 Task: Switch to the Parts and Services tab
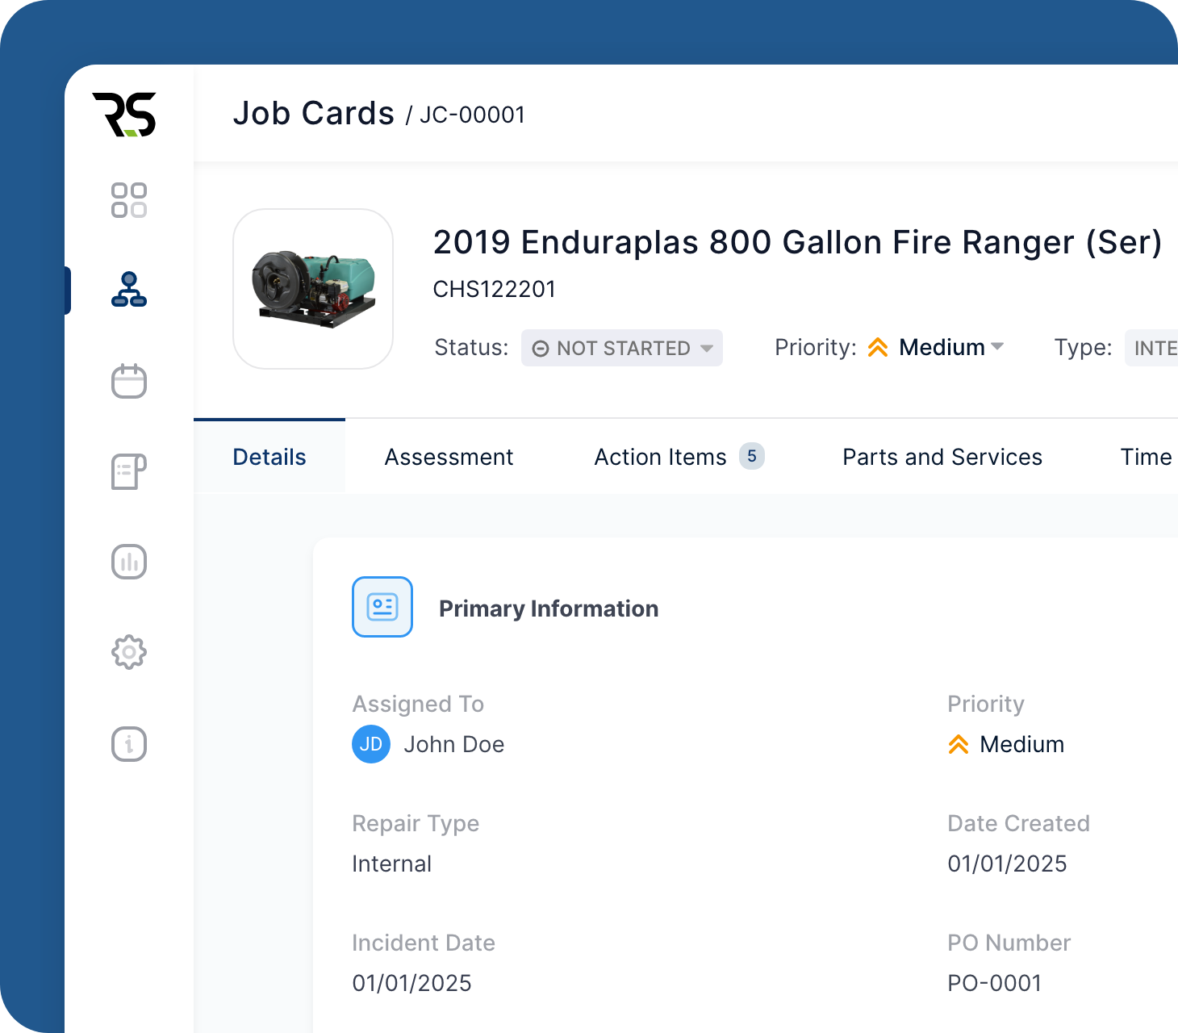click(942, 457)
